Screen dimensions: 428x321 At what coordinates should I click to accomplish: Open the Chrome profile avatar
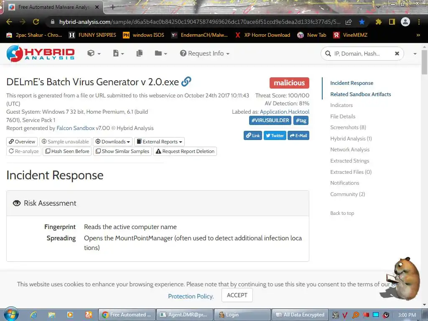pos(405,22)
